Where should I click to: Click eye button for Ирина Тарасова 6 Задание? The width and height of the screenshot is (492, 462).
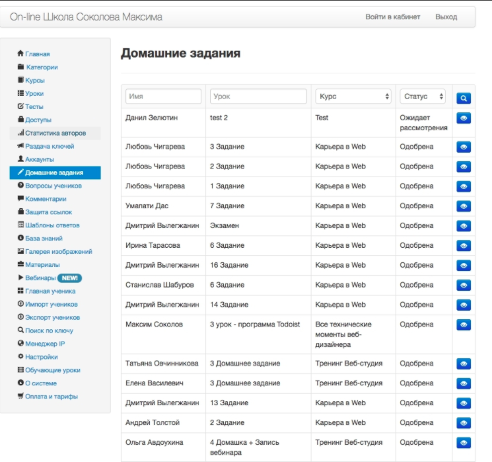[x=464, y=246]
